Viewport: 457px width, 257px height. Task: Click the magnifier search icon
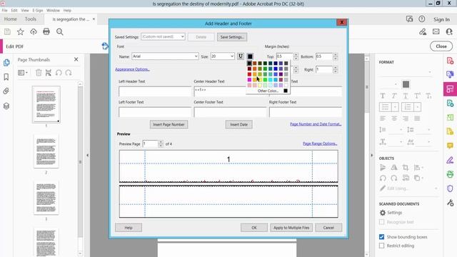point(60,31)
